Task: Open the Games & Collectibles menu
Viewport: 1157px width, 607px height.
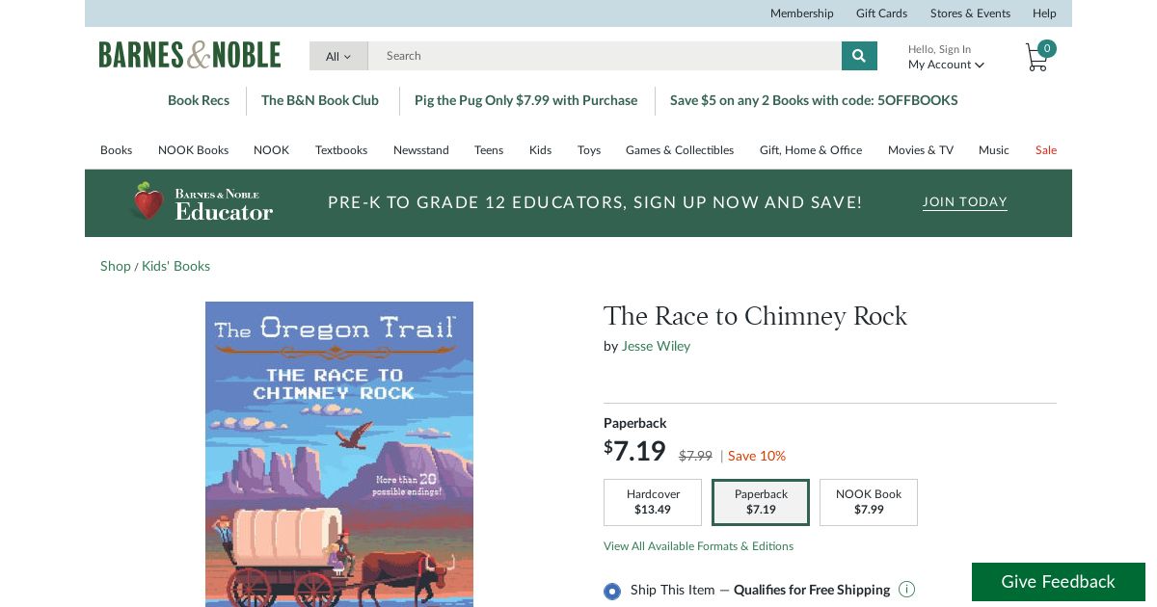Action: (x=679, y=150)
